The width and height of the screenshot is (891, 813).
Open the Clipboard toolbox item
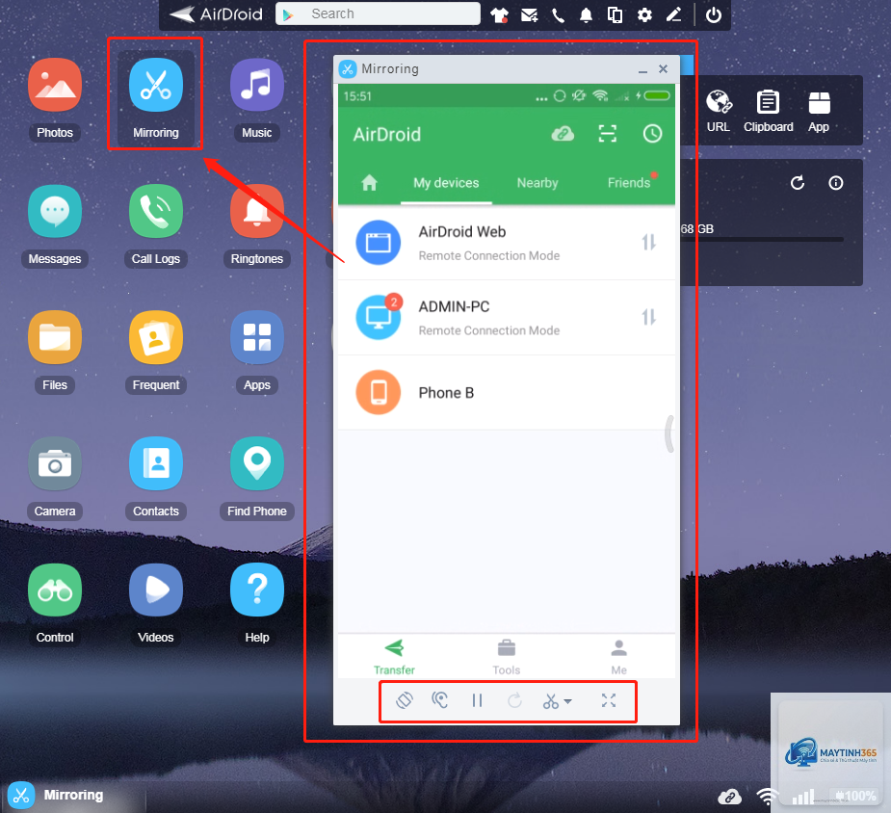coord(769,112)
